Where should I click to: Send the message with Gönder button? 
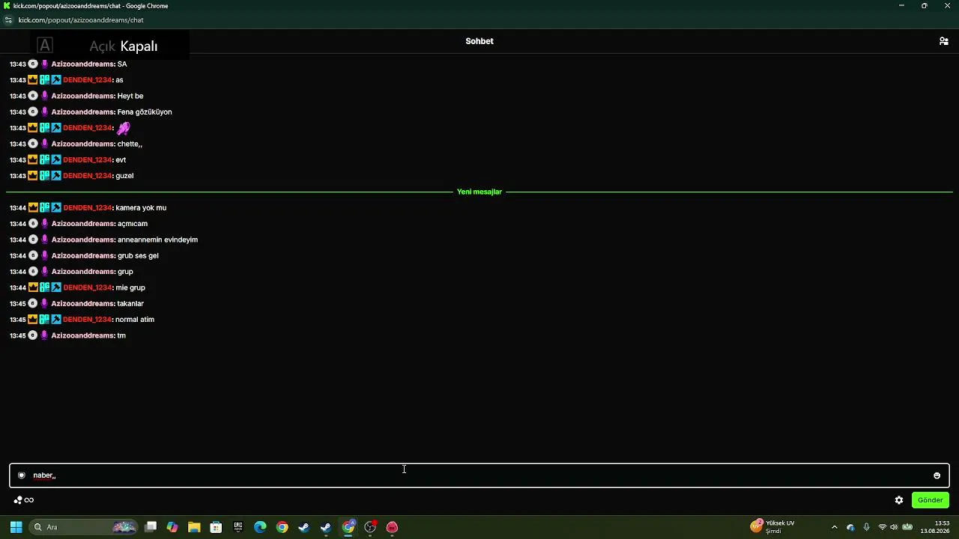[931, 500]
